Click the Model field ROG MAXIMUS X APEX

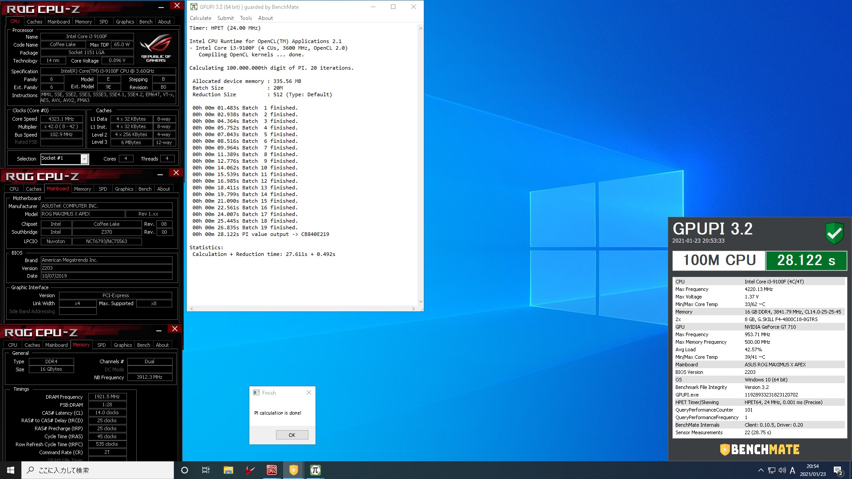pos(82,214)
